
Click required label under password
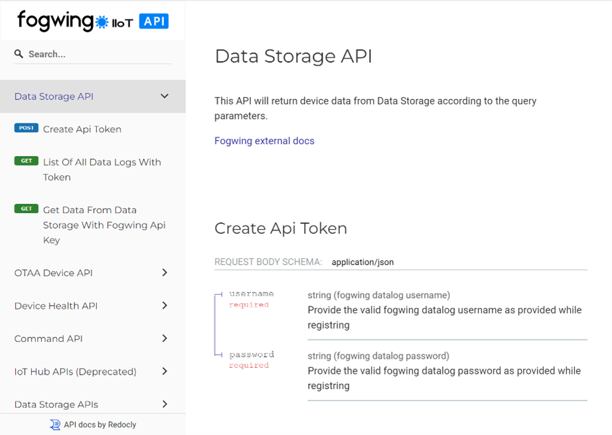(249, 365)
